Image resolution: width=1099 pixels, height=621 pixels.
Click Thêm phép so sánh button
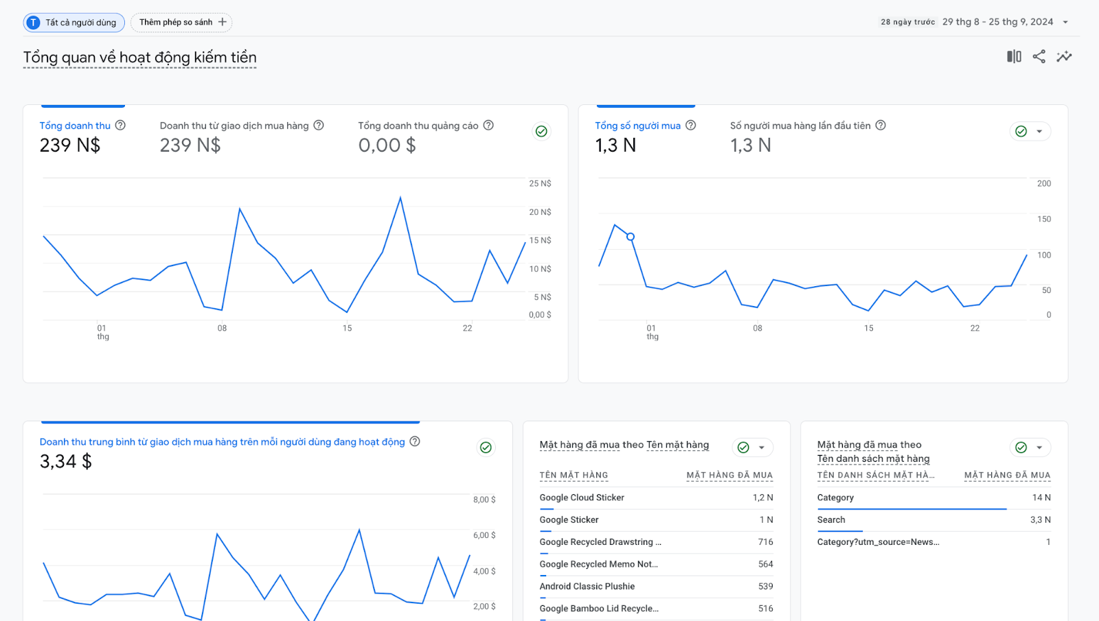pyautogui.click(x=181, y=23)
